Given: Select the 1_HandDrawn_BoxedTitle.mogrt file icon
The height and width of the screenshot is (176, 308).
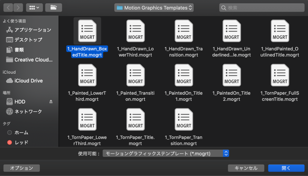Looking at the screenshot, I should click(87, 31).
